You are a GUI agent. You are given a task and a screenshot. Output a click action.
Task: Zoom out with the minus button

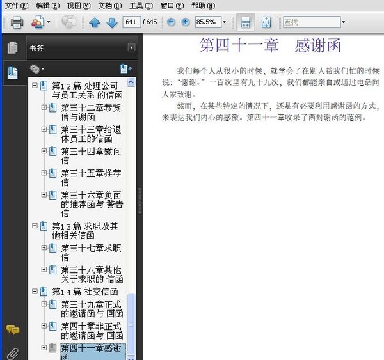pos(171,22)
